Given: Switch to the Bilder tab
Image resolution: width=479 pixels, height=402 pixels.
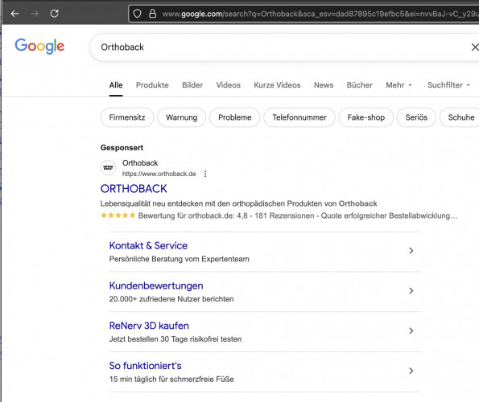Looking at the screenshot, I should [192, 85].
